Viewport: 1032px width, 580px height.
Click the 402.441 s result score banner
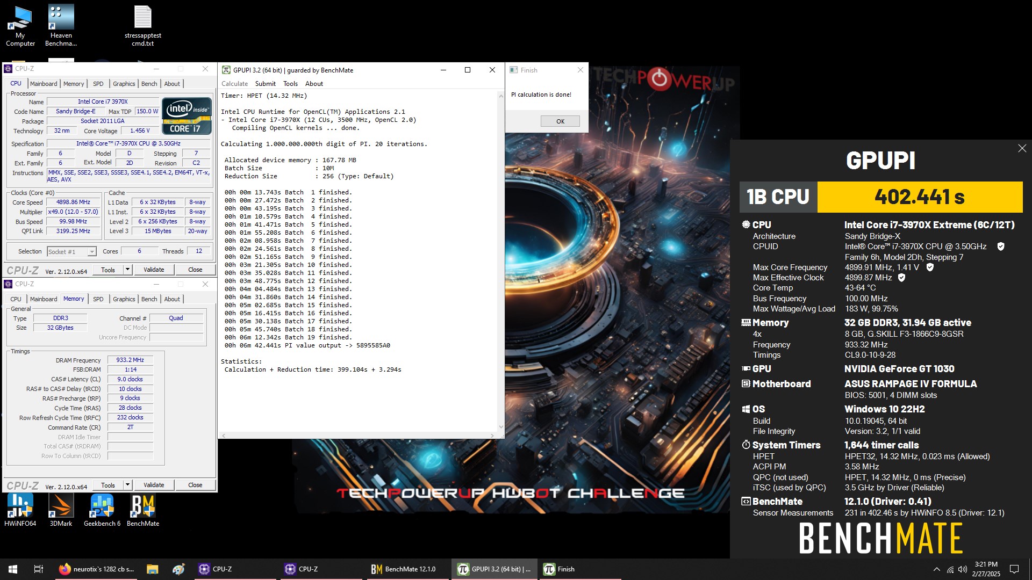tap(920, 197)
